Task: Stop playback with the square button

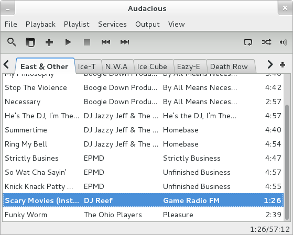Action: [87, 42]
